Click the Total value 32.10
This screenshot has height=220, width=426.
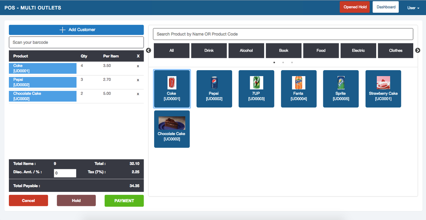[135, 163]
